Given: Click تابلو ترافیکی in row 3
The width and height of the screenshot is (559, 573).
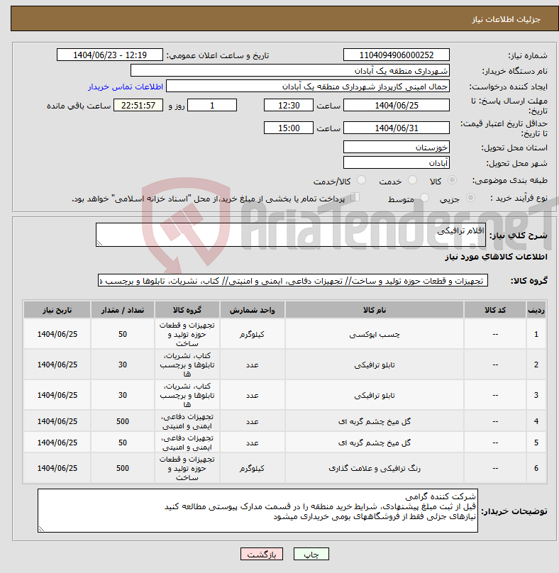Looking at the screenshot, I should point(375,395).
